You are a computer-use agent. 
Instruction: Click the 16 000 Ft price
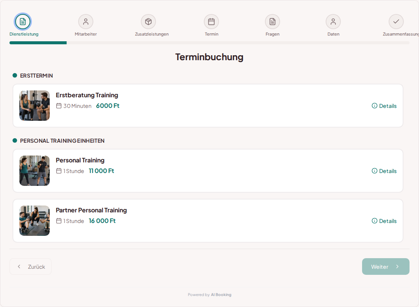pos(102,221)
